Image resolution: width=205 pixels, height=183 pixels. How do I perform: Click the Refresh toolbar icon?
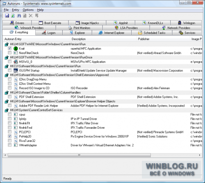pyautogui.click(x=13, y=16)
